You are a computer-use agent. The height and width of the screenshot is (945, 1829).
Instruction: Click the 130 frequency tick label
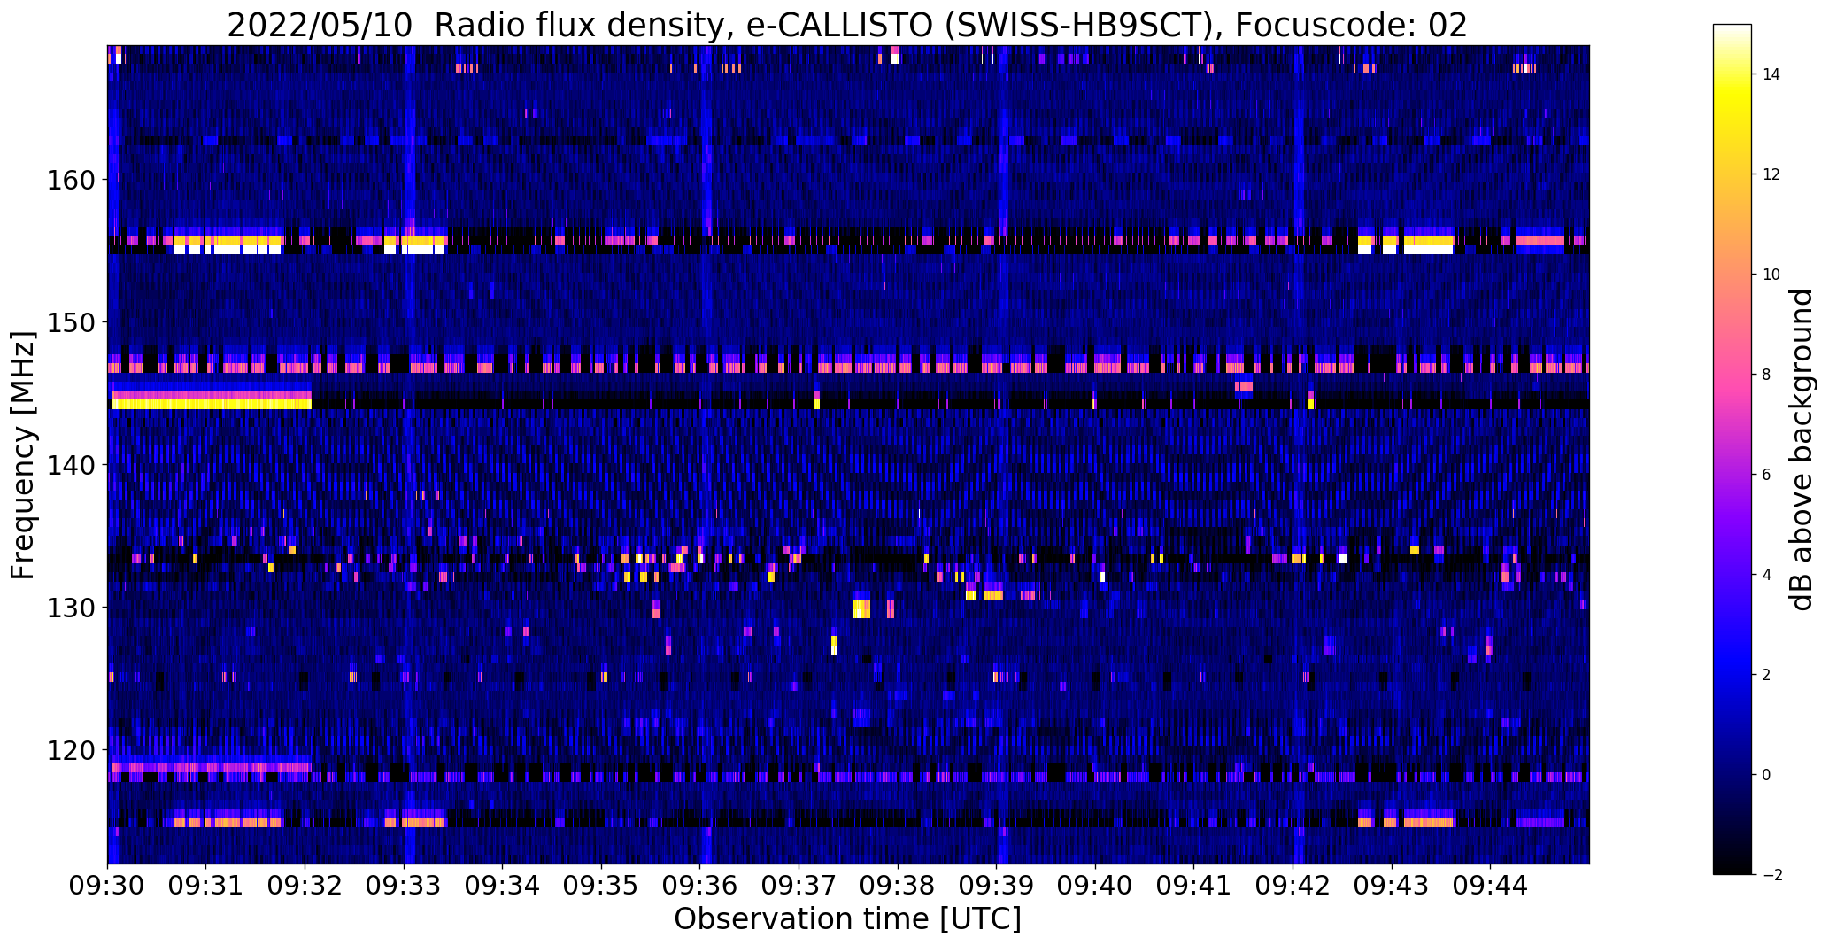tap(70, 608)
